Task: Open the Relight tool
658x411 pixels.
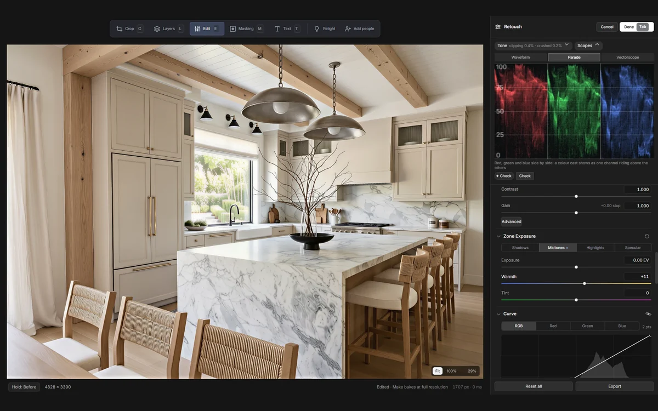Action: pyautogui.click(x=325, y=28)
